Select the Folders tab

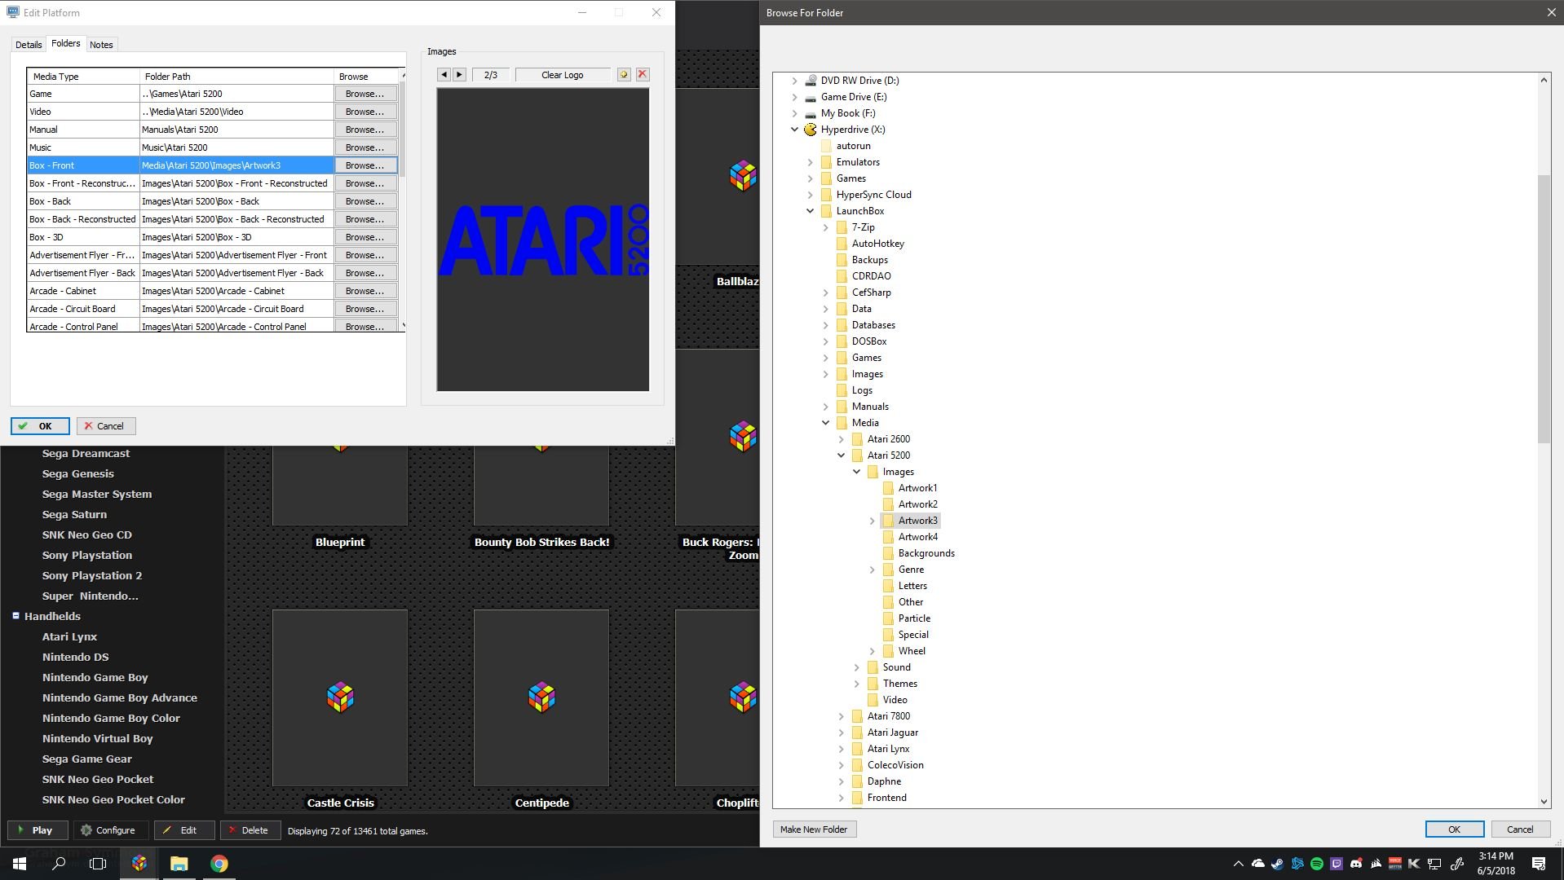66,43
